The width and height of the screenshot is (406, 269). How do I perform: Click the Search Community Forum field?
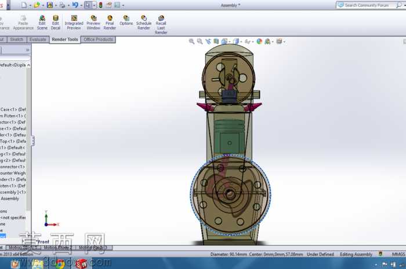click(x=367, y=5)
